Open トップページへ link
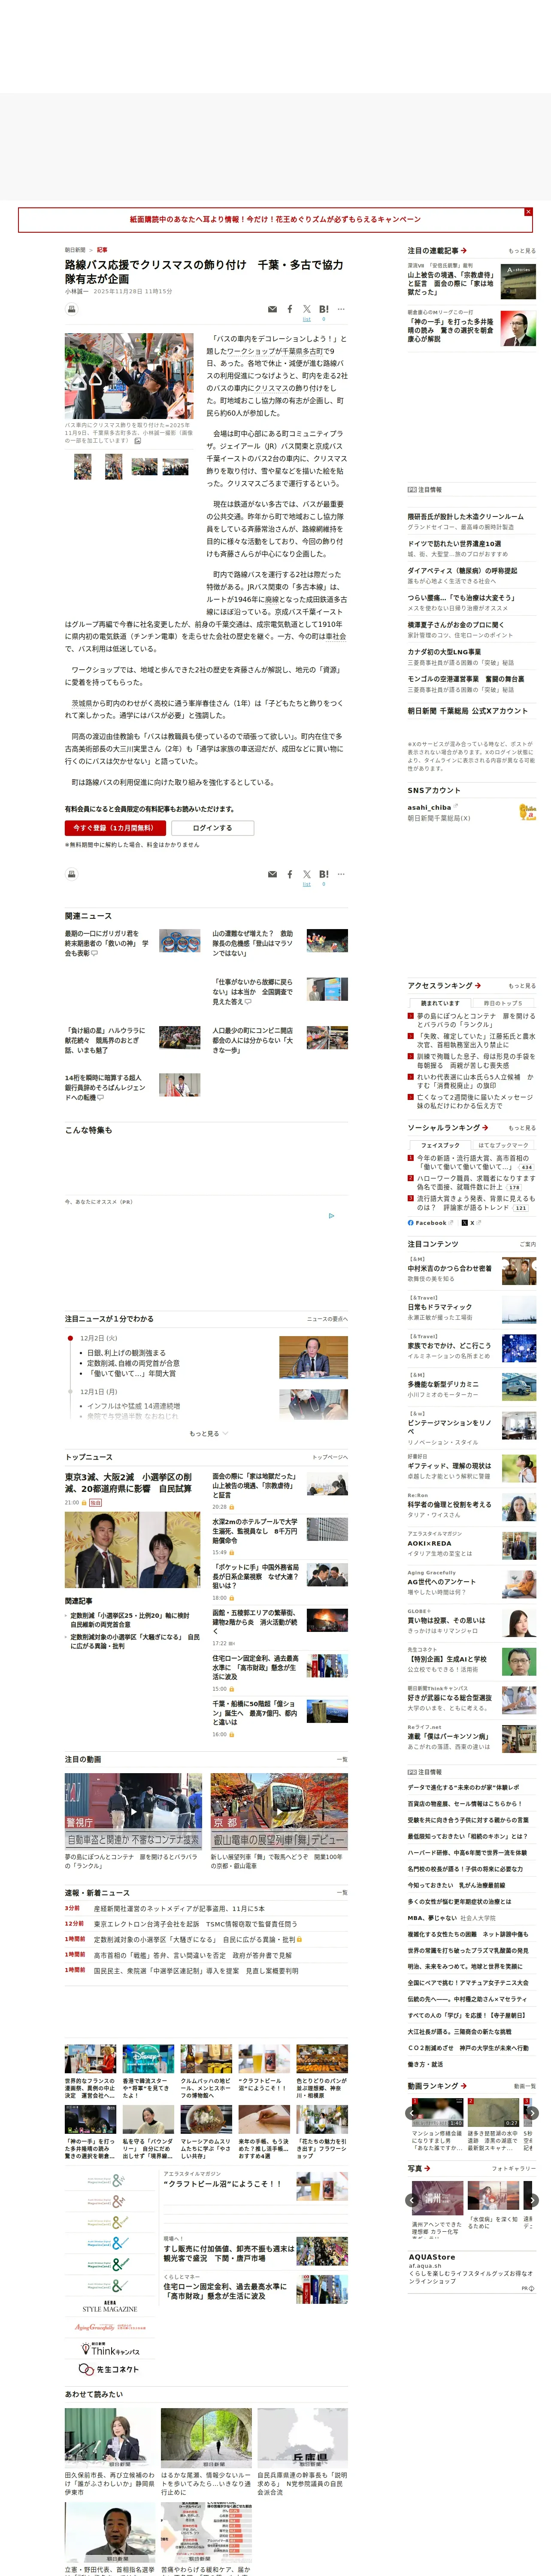This screenshot has height=2576, width=551. pos(330,1458)
